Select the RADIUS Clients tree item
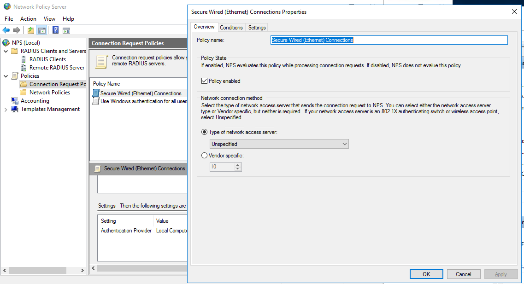 [48, 59]
